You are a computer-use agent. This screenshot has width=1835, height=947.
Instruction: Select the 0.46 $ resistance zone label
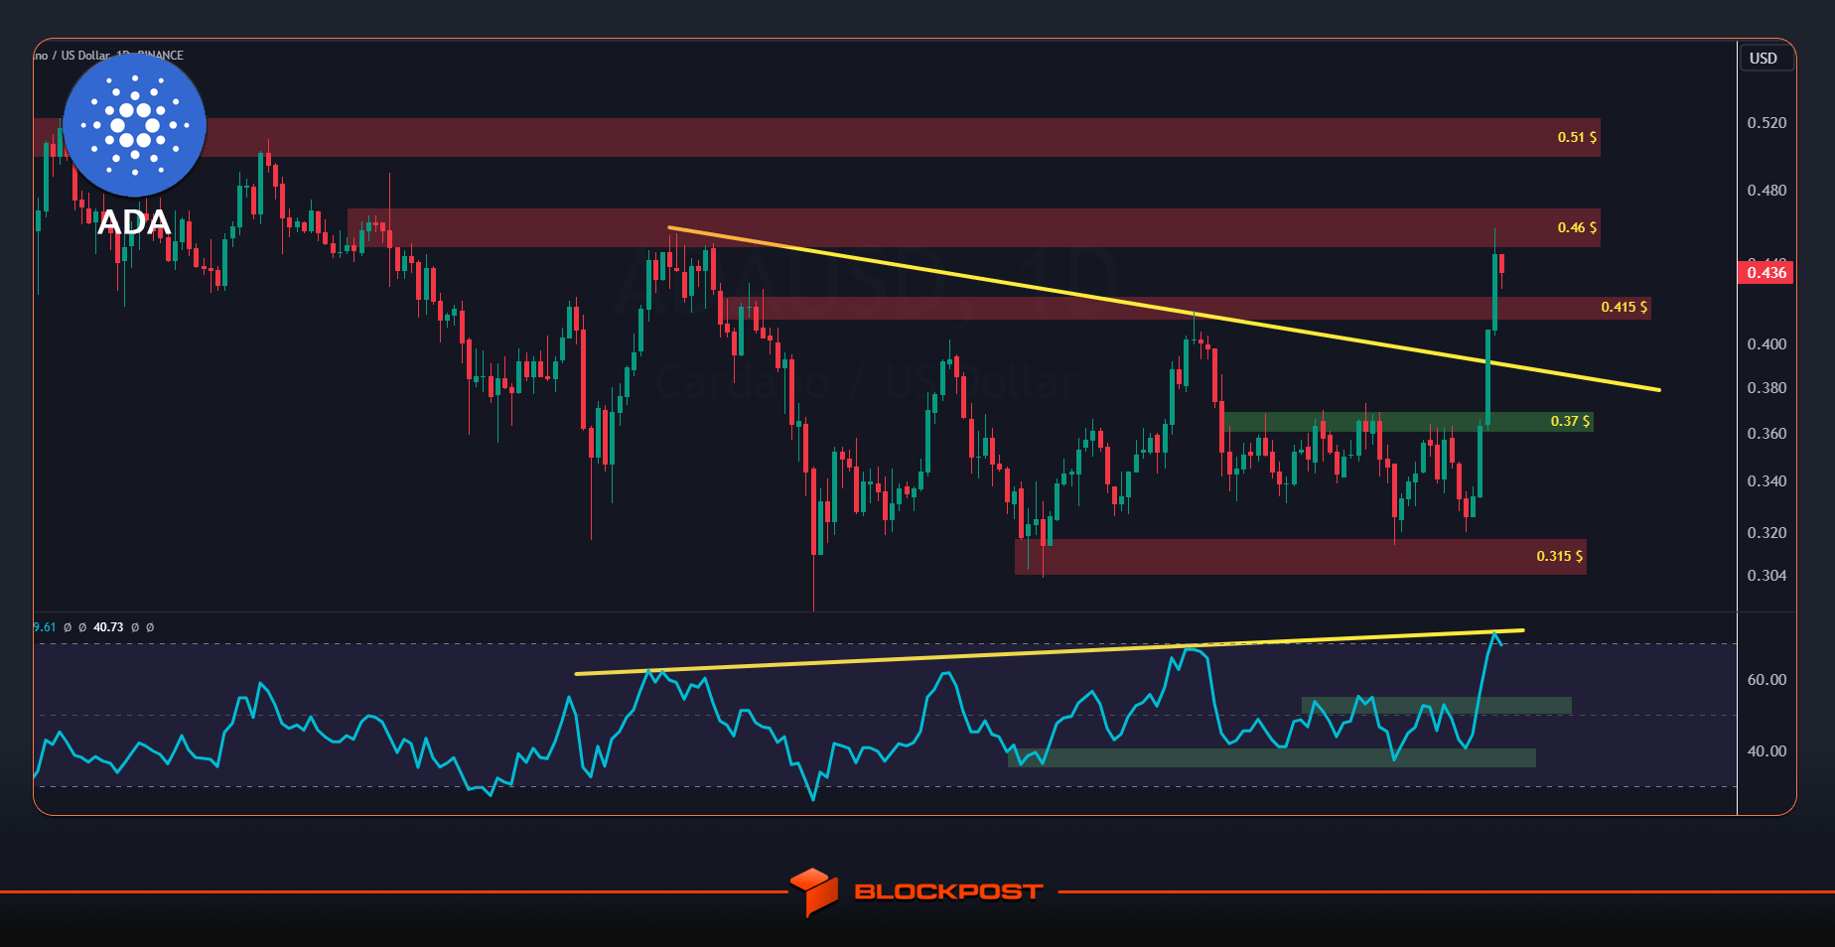tap(1577, 227)
